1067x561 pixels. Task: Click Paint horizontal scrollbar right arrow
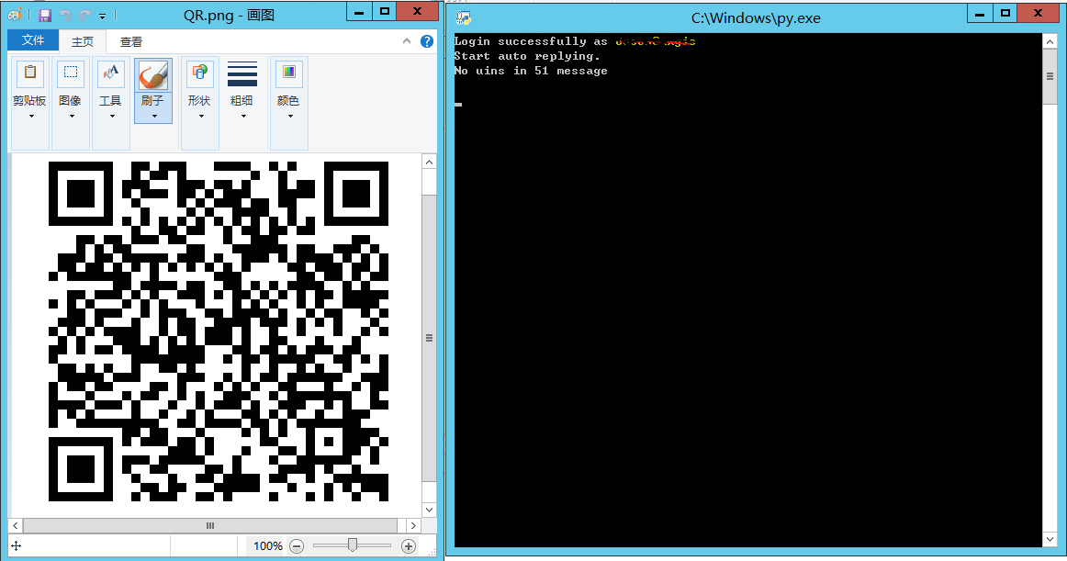click(x=413, y=525)
